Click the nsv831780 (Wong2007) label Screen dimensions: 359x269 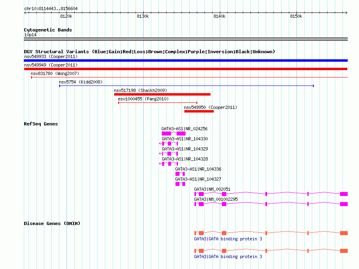pyautogui.click(x=55, y=73)
